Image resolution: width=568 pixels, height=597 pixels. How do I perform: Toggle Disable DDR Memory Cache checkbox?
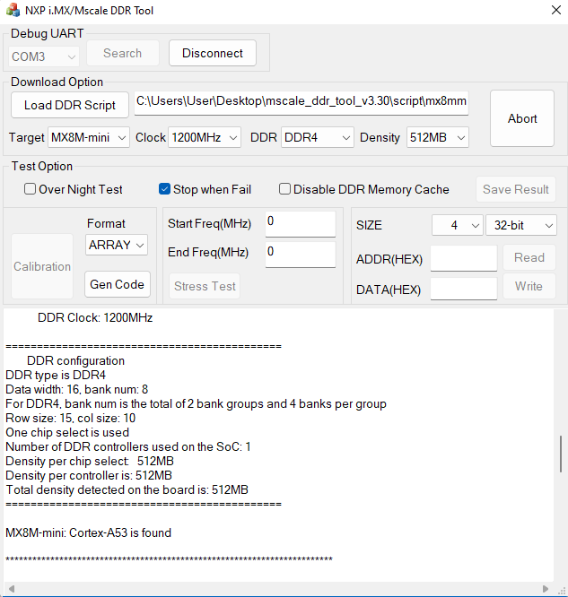click(284, 189)
